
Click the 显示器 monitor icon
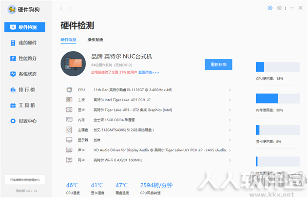tap(69, 140)
